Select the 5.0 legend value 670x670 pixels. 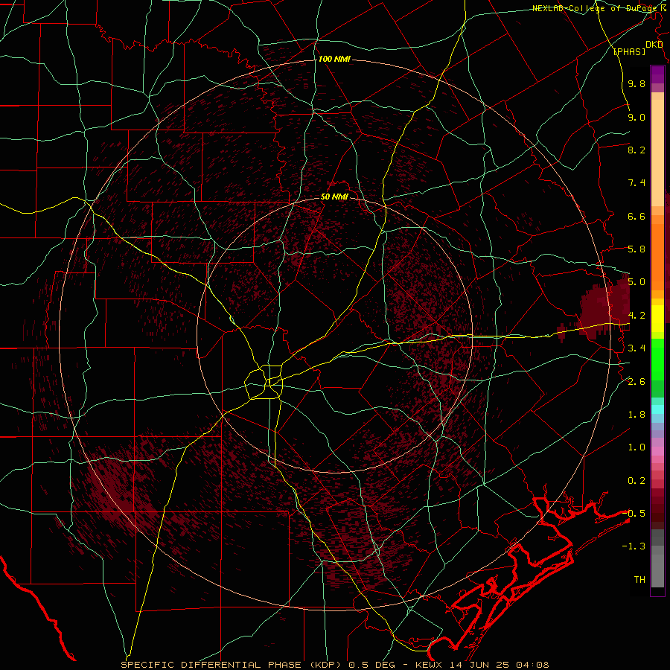tap(636, 282)
